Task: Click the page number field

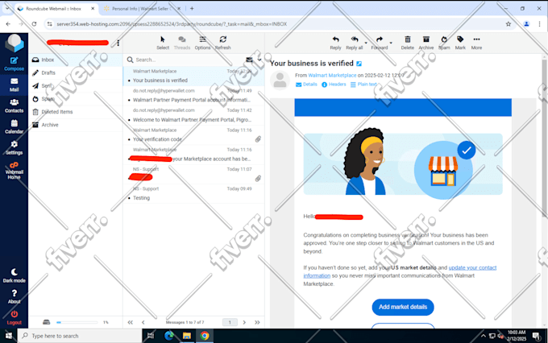Action: [230, 322]
